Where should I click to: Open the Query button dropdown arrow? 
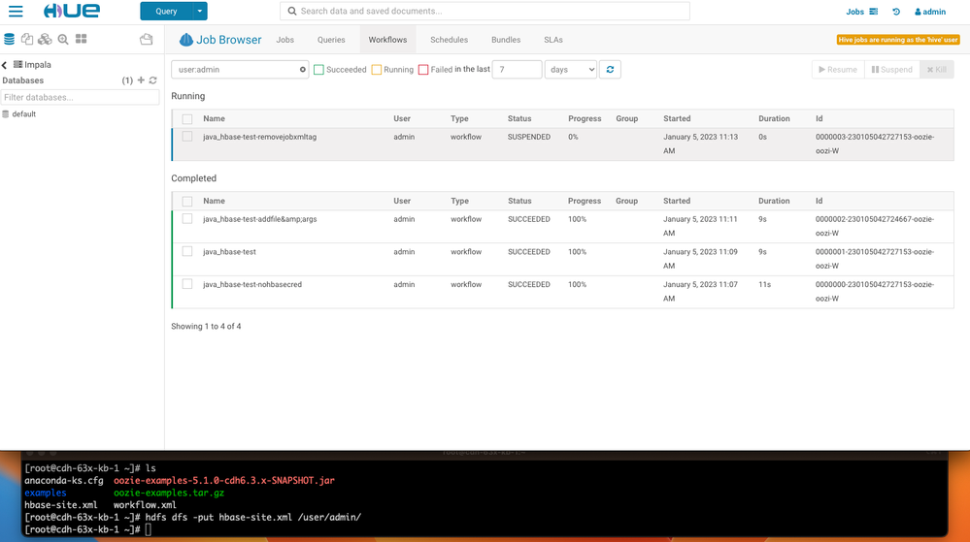click(199, 12)
